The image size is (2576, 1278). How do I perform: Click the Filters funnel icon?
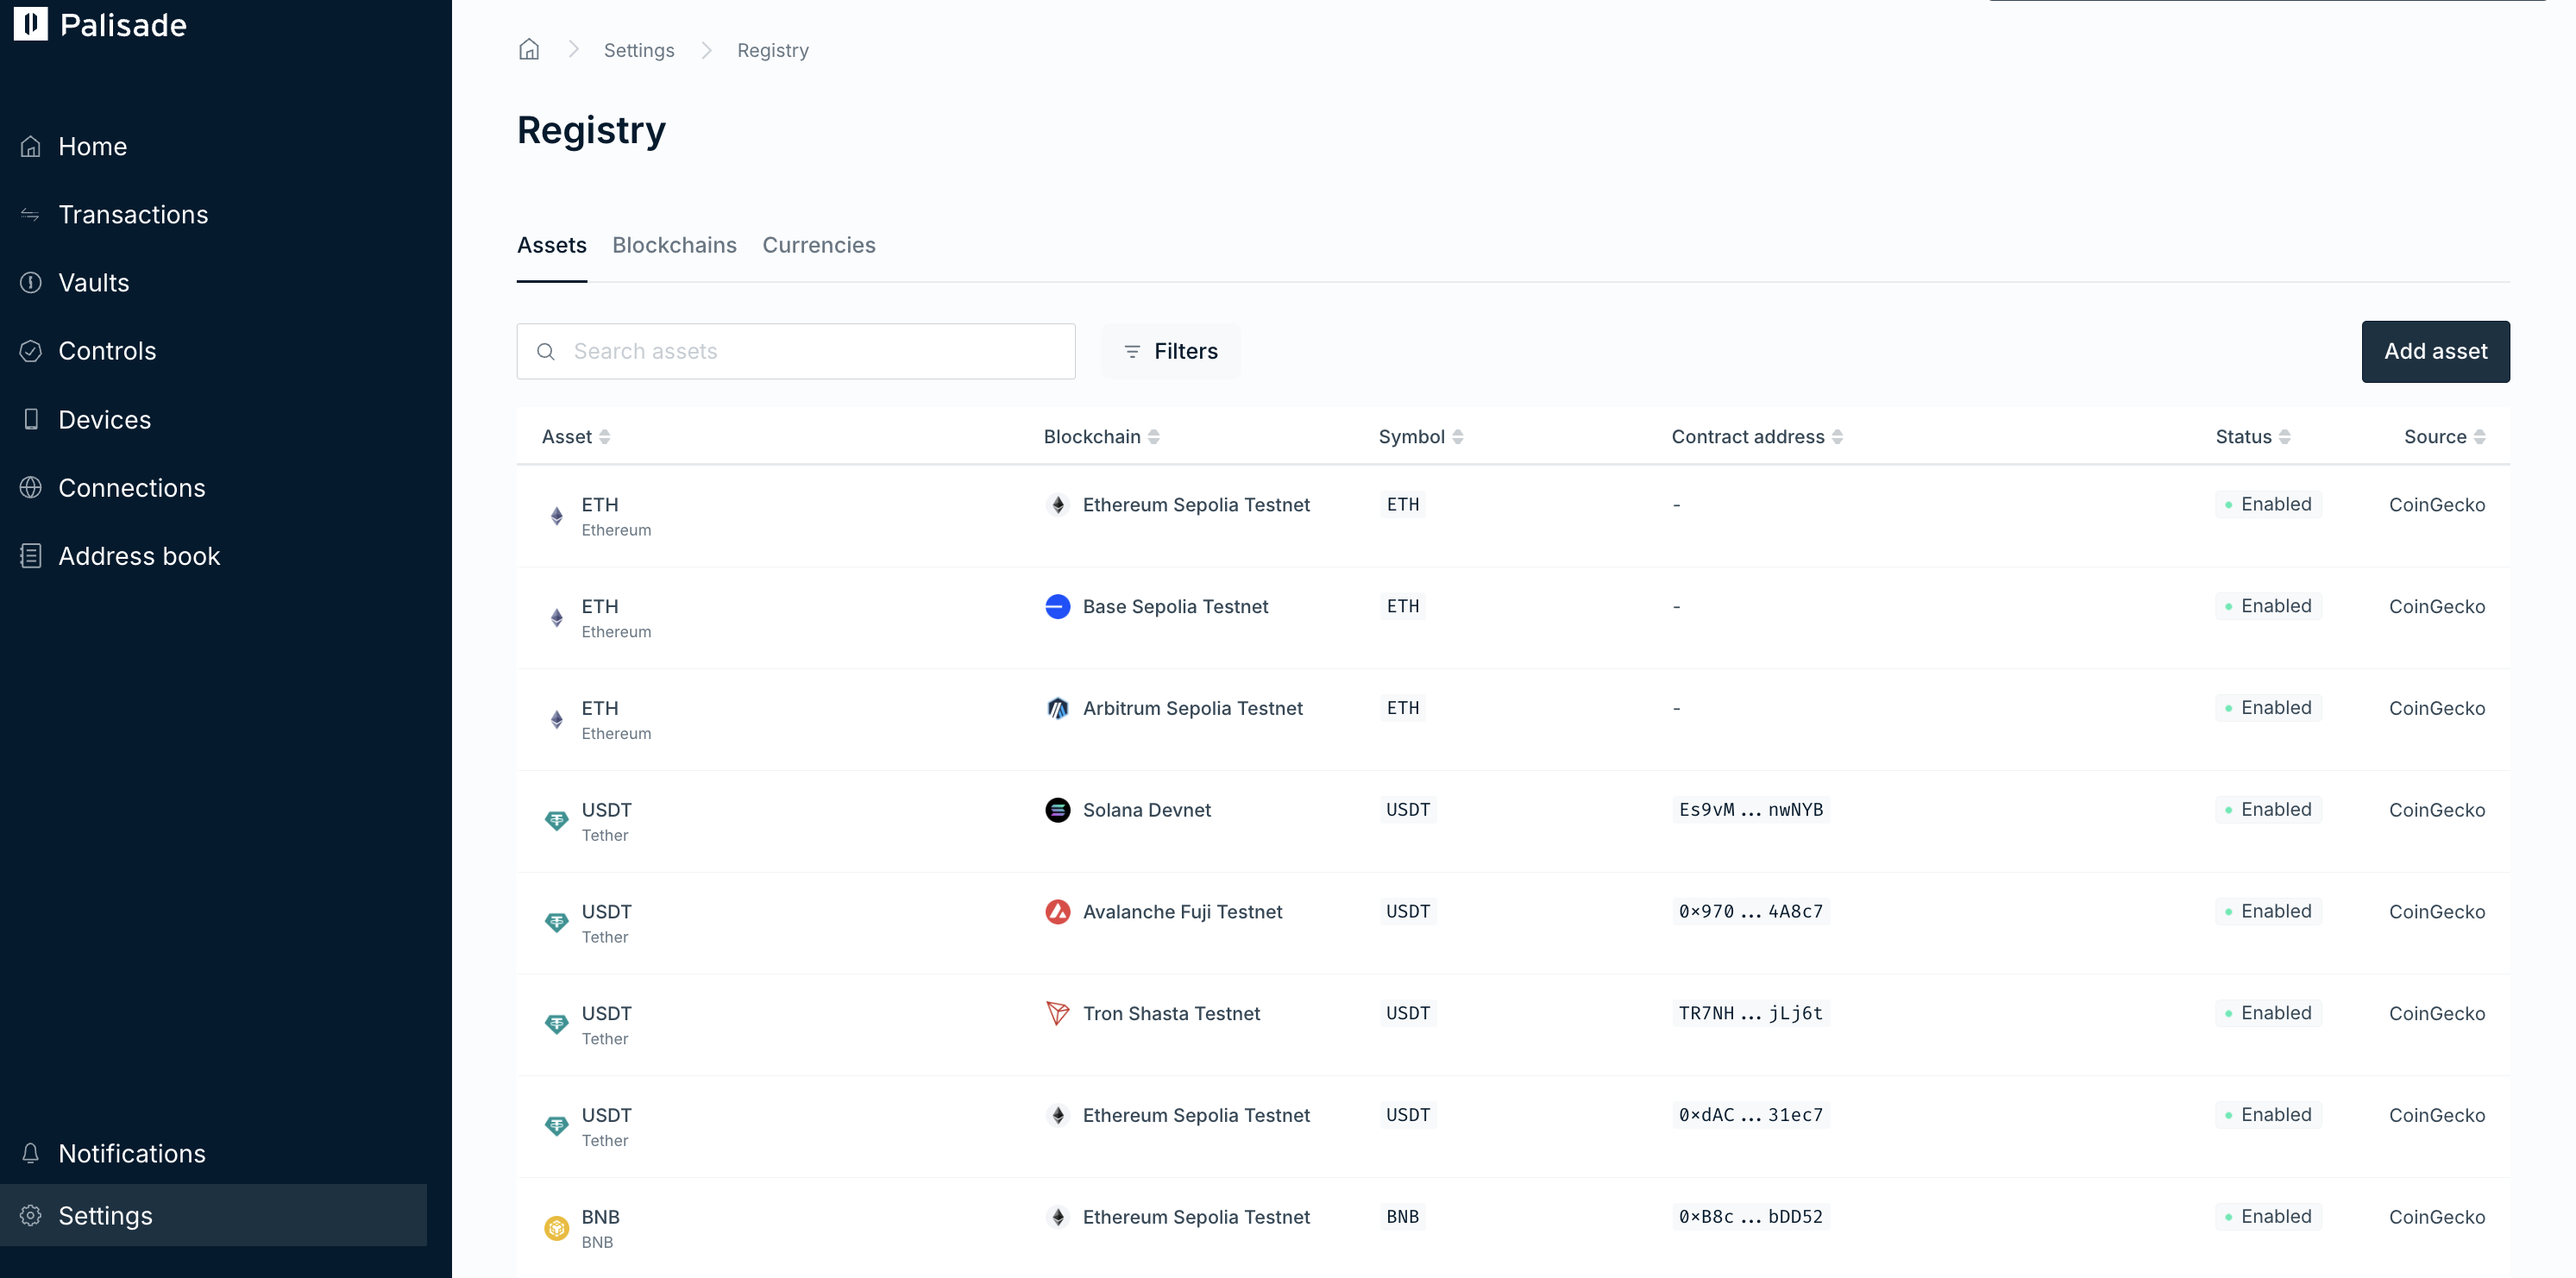click(x=1132, y=352)
